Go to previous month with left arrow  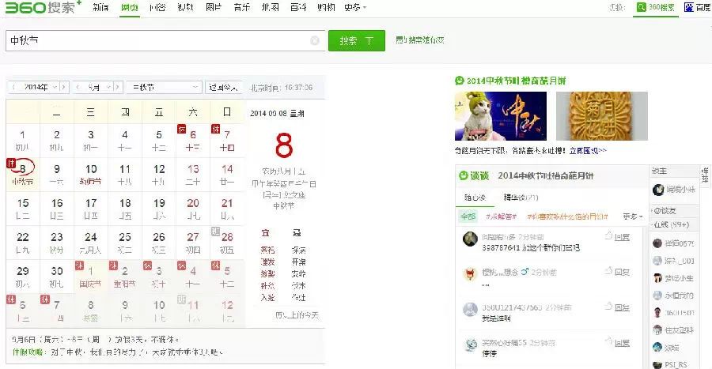[78, 87]
